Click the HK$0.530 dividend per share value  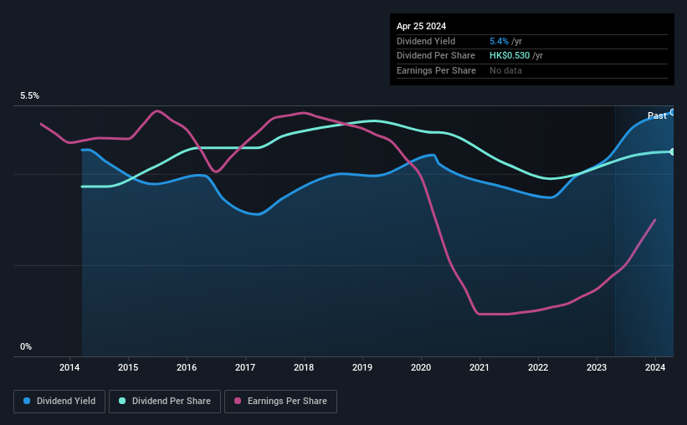[x=510, y=56]
